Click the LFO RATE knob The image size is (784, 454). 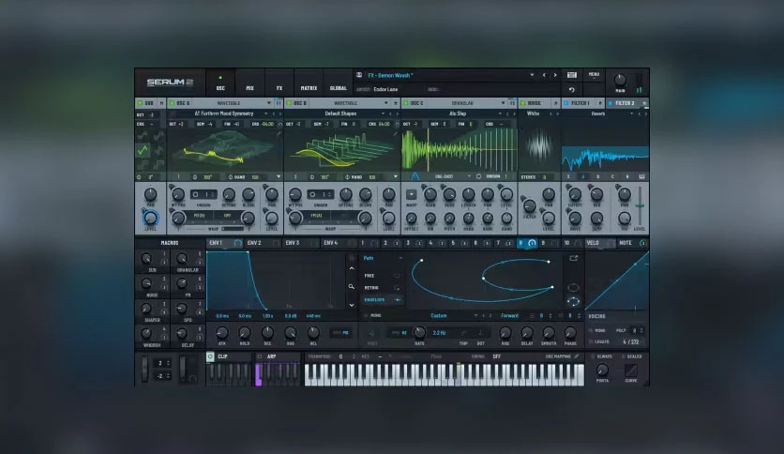click(x=419, y=332)
